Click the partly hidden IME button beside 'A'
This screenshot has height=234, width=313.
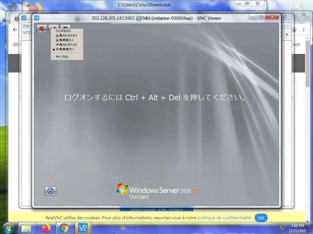pyautogui.click(x=65, y=27)
